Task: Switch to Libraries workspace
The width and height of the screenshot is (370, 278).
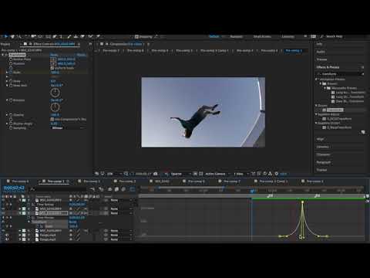Action: (288, 36)
